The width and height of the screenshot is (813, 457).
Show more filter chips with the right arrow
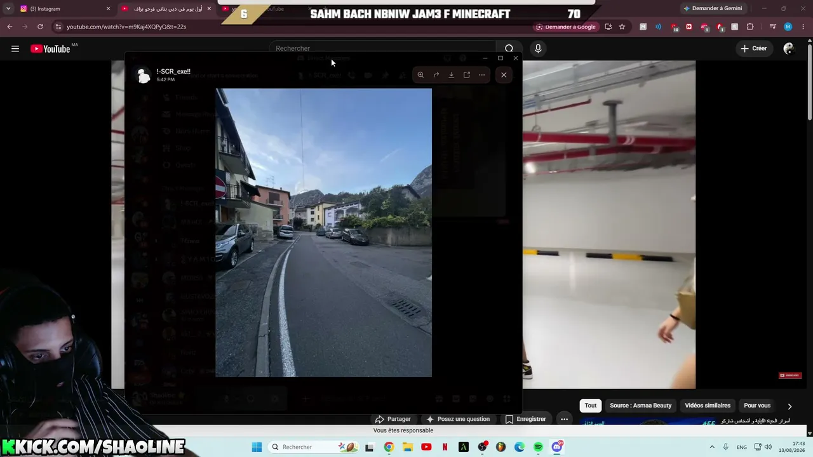(x=789, y=406)
